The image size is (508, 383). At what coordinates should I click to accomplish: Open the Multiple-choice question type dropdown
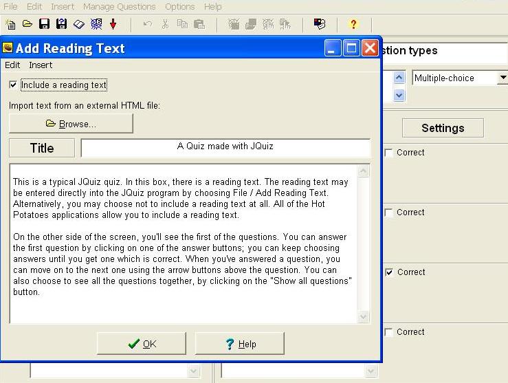tap(503, 78)
